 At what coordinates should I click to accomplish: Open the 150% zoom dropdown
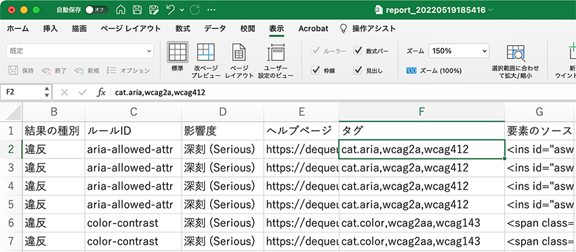click(x=459, y=51)
